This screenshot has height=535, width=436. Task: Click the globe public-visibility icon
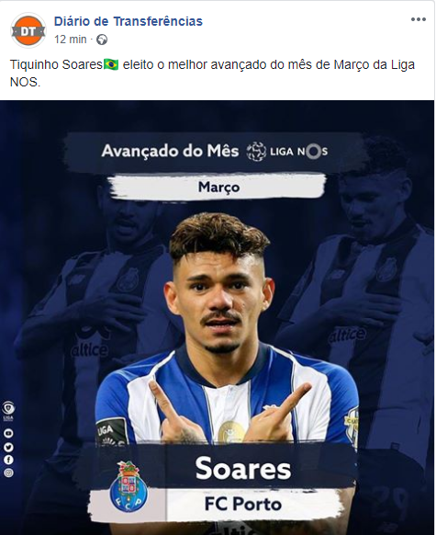(x=102, y=40)
